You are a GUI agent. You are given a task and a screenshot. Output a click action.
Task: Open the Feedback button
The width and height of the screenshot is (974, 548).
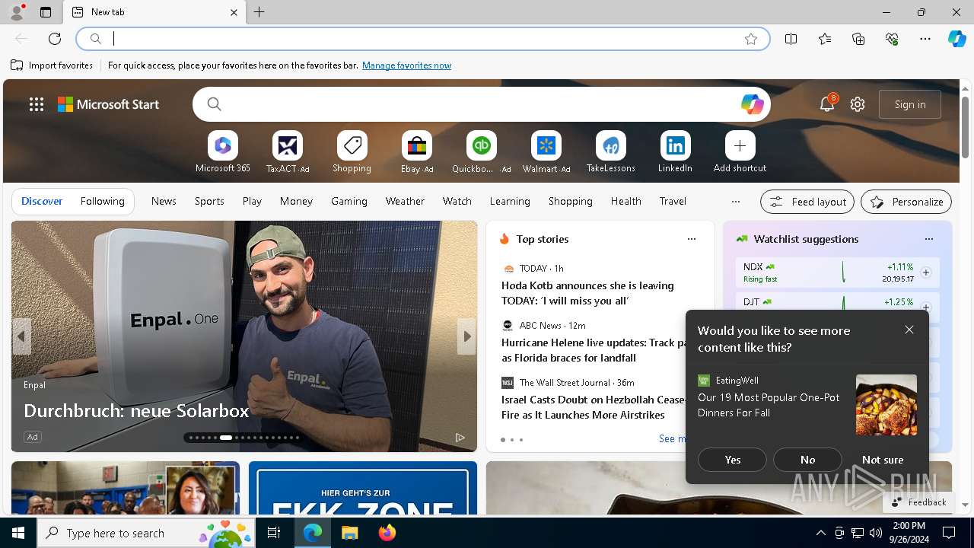[x=918, y=502]
